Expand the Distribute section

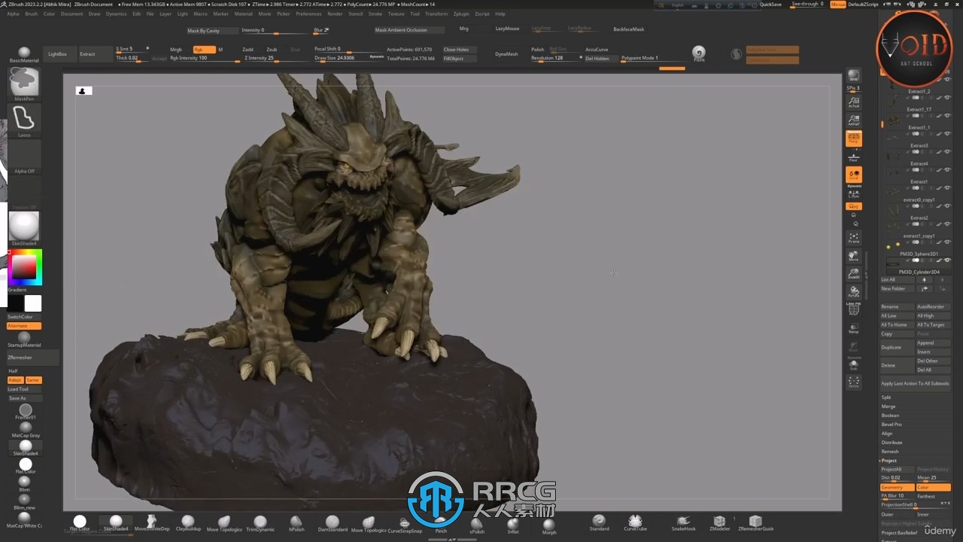(x=892, y=443)
